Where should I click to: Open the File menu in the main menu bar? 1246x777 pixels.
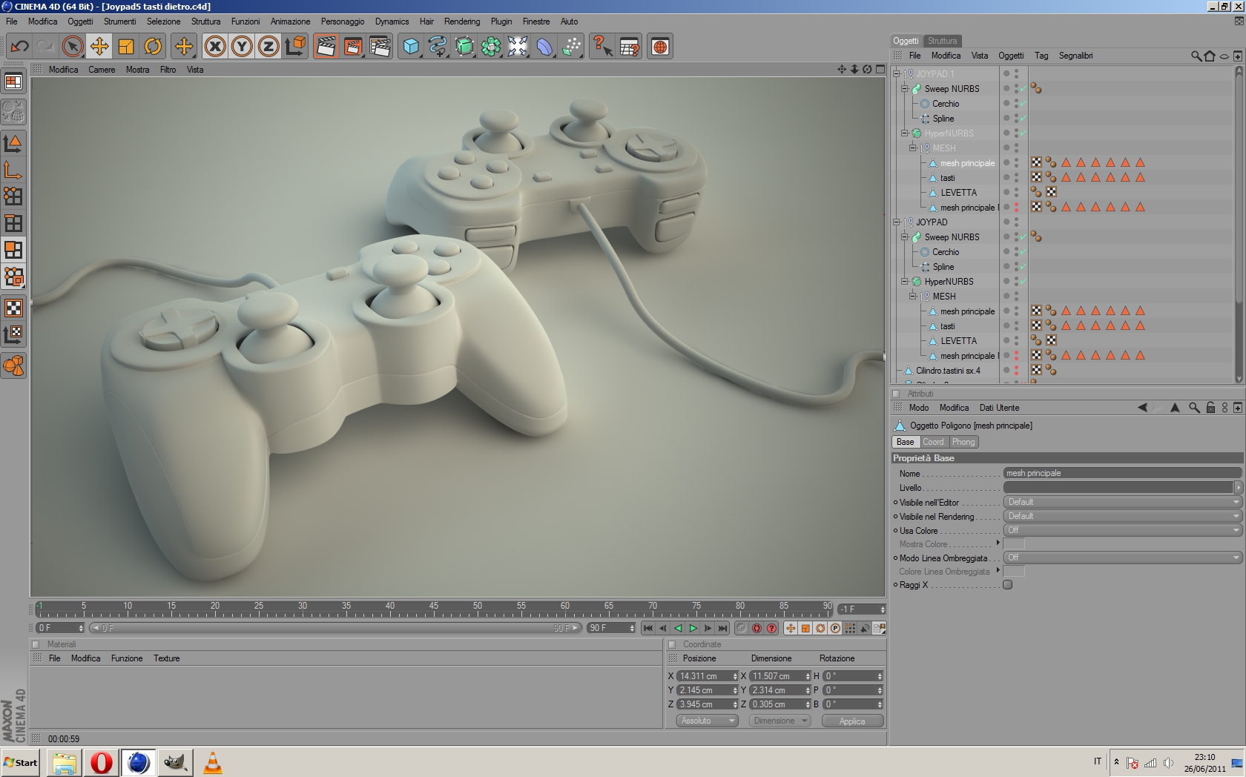coord(12,22)
